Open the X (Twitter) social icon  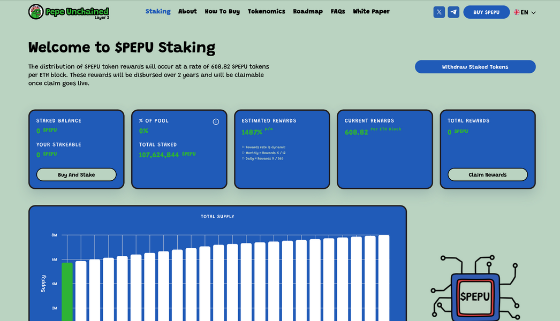click(x=439, y=12)
